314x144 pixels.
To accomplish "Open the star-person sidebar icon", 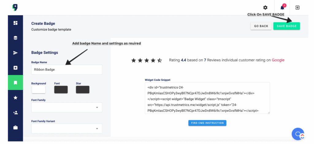I will click(x=15, y=113).
